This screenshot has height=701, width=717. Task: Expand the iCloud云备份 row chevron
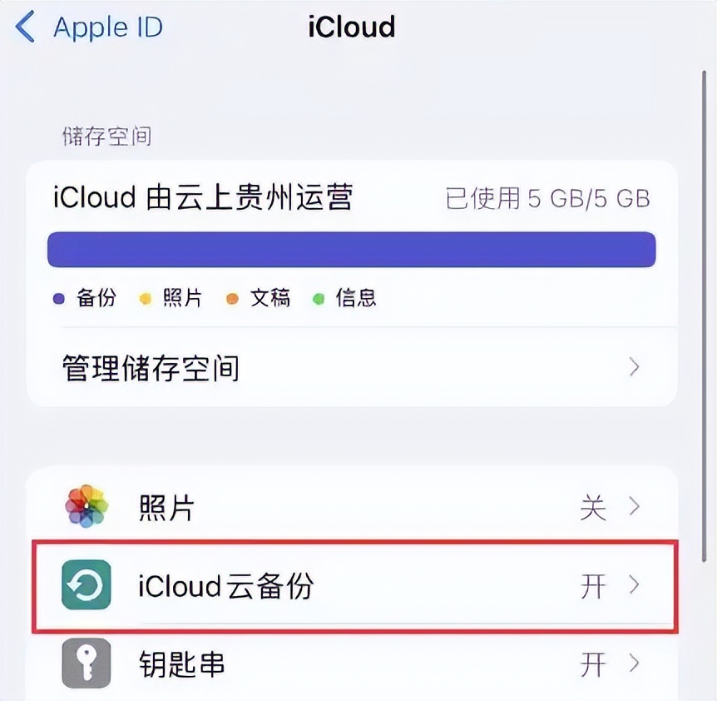pyautogui.click(x=634, y=585)
